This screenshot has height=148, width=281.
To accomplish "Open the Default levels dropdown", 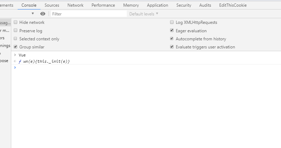I will 144,14.
